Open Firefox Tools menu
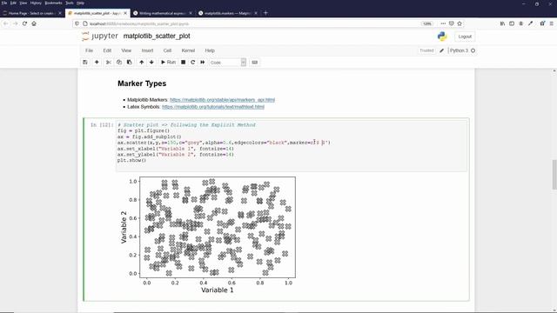The height and width of the screenshot is (313, 557). (x=70, y=3)
